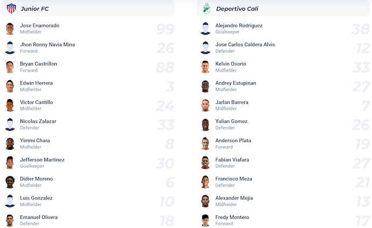Click the Deportivo Cali team crest
The height and width of the screenshot is (228, 372).
click(206, 9)
